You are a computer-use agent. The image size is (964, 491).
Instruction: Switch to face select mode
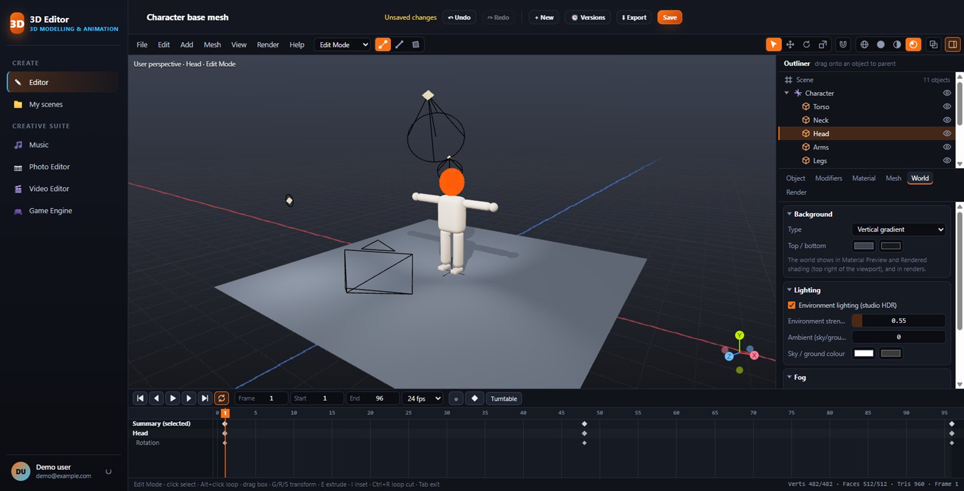click(415, 45)
